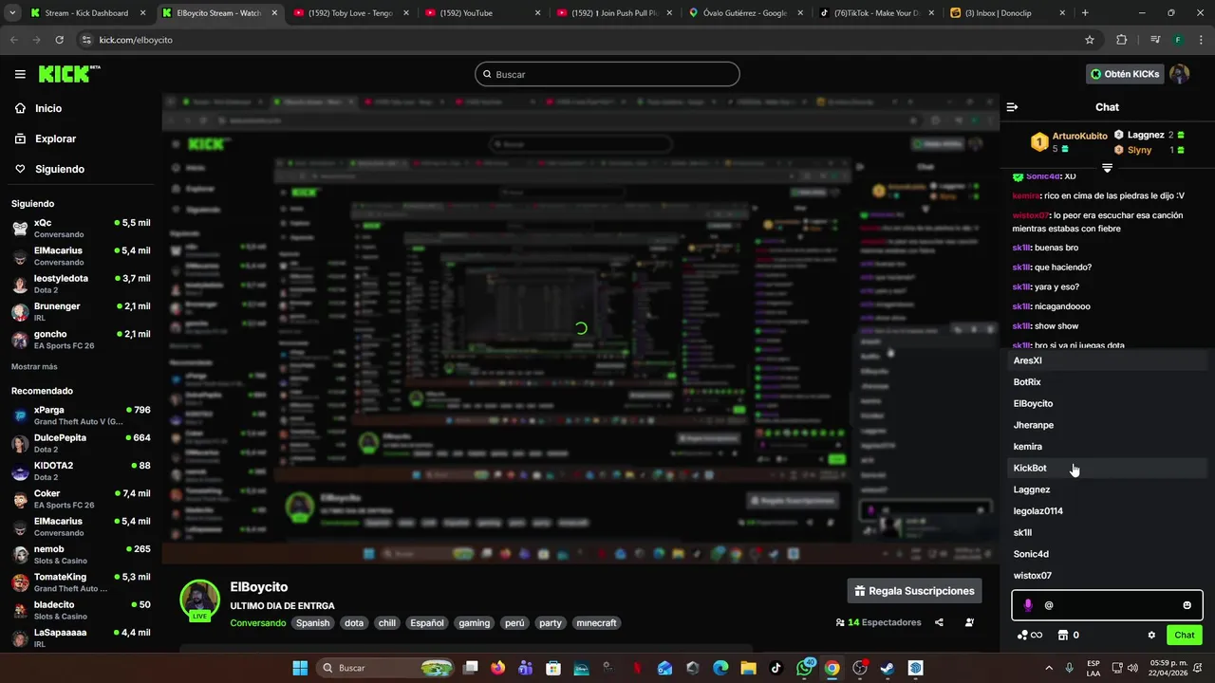Click ElBoycito streamer avatar
Viewport: 1215px width, 683px height.
(200, 600)
